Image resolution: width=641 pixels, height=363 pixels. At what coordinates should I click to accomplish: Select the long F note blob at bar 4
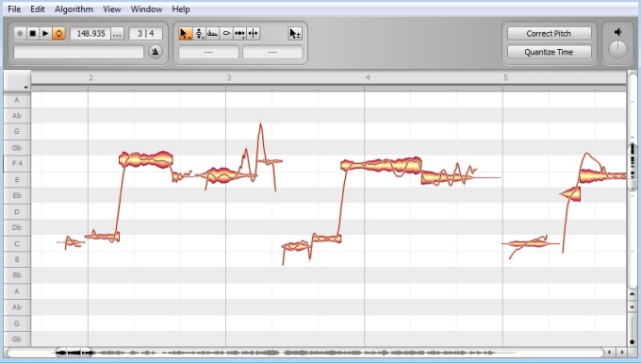[x=381, y=165]
